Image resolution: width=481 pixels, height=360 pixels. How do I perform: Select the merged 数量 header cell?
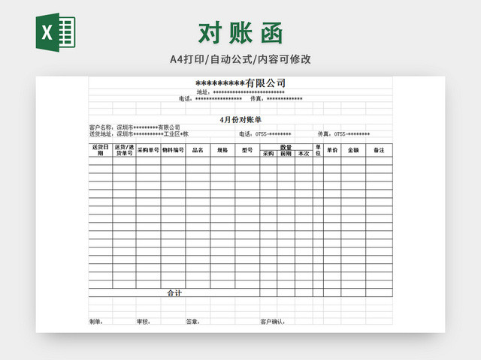click(286, 147)
